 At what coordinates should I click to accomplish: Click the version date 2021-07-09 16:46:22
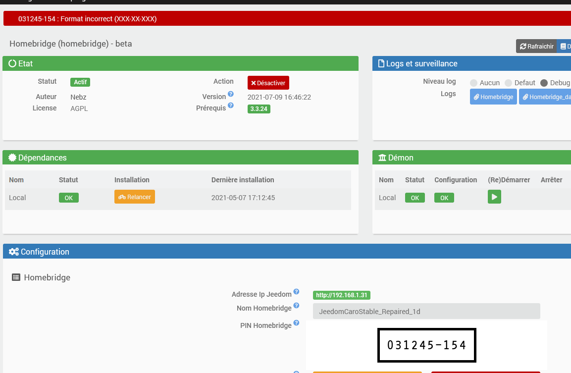279,97
